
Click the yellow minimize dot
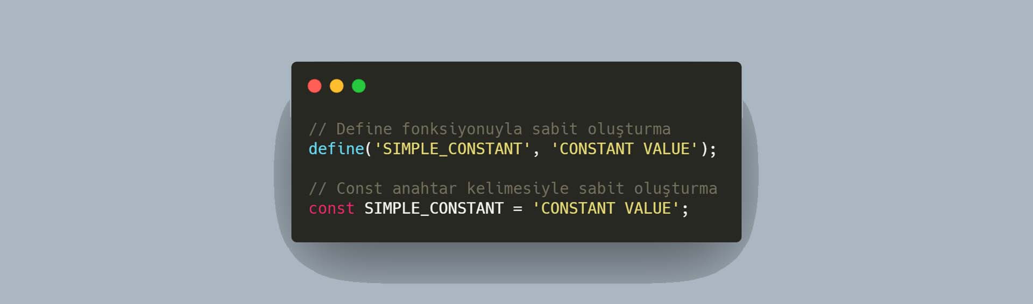[337, 86]
